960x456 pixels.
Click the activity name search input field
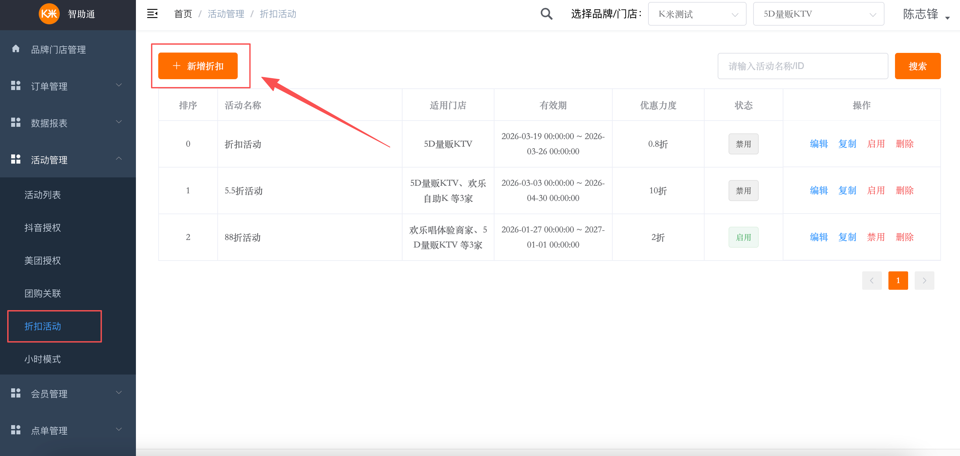(803, 66)
